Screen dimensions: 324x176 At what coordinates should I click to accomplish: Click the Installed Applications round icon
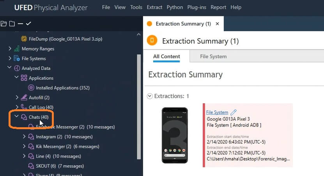click(x=31, y=88)
